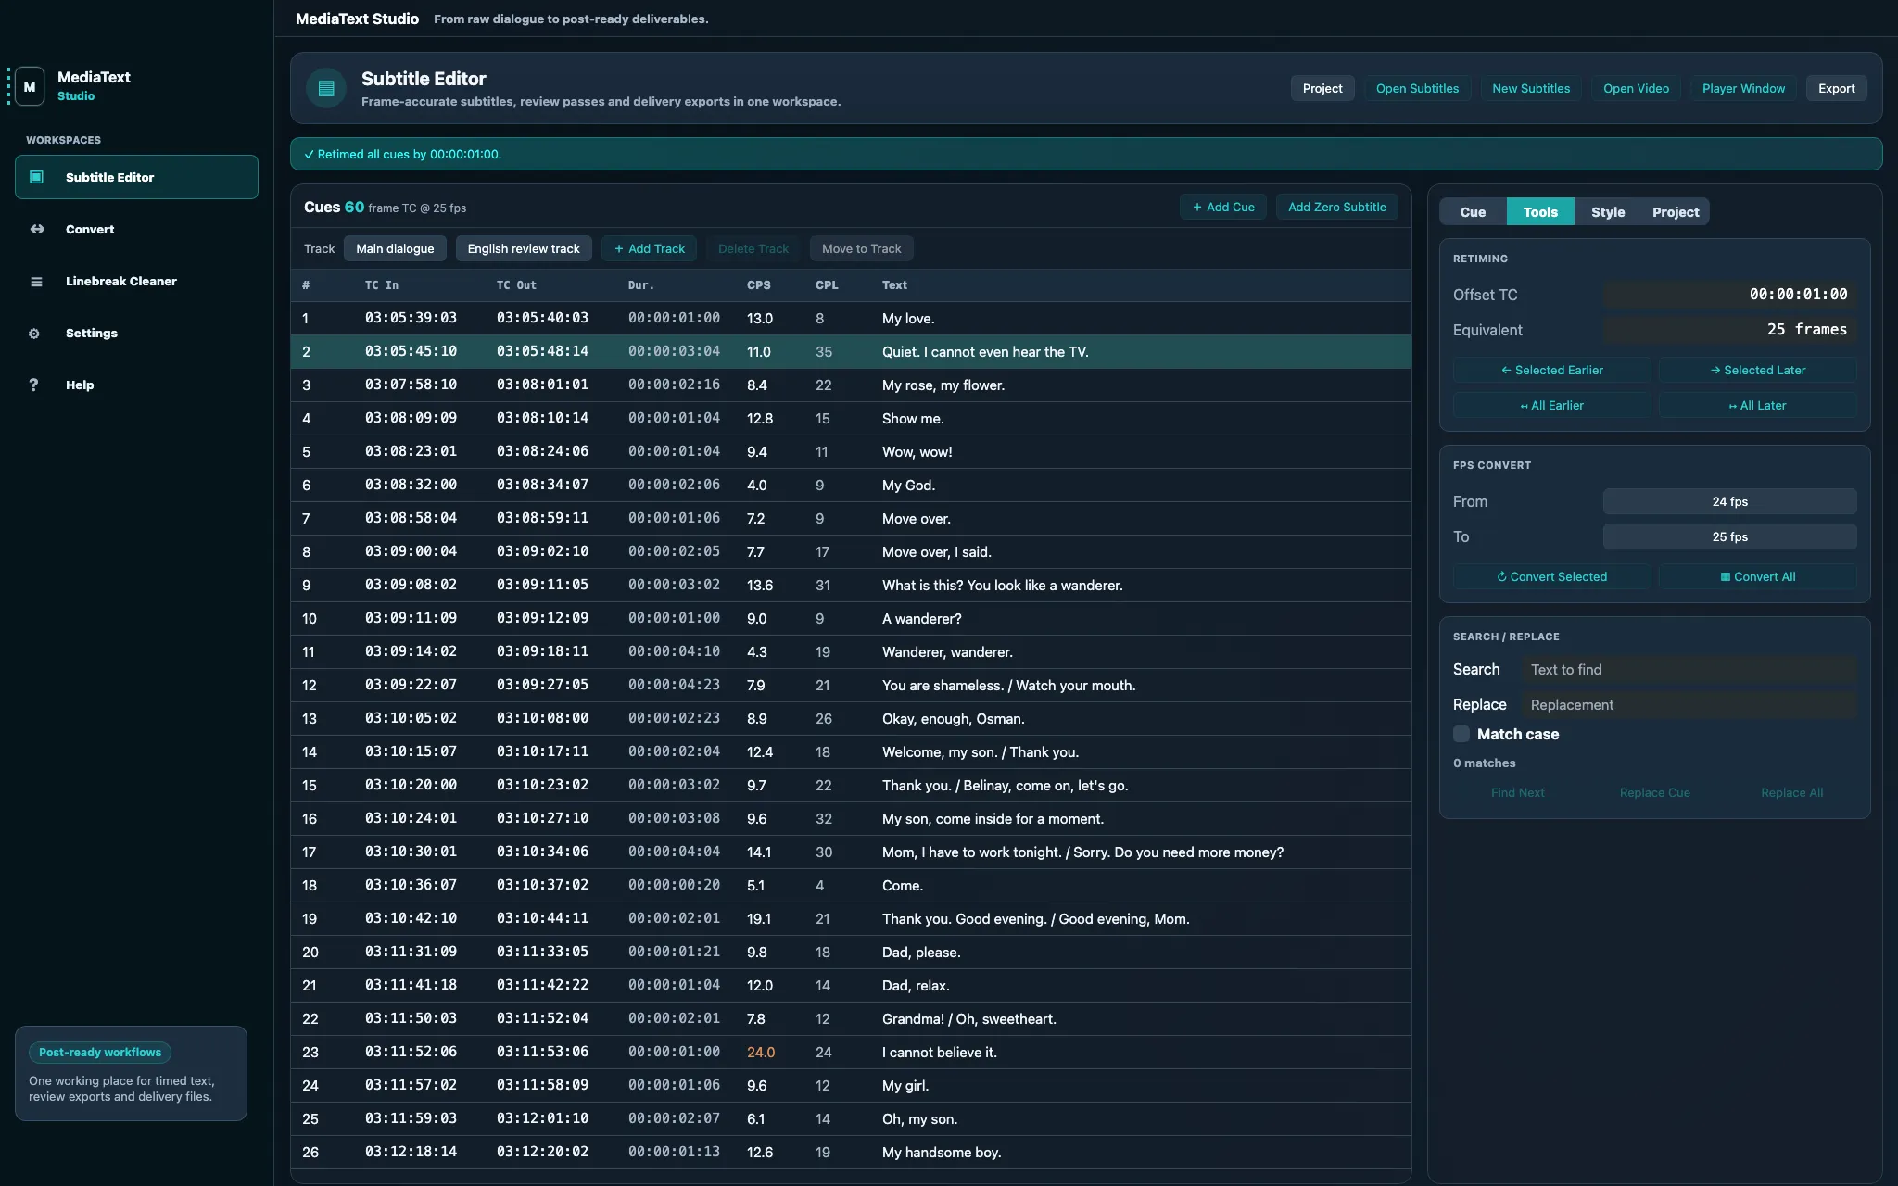Open the Convert workspace

tap(136, 229)
